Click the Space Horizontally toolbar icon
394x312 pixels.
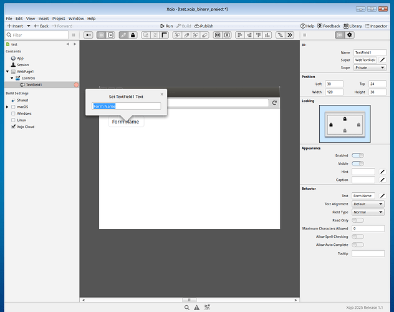tap(281, 35)
